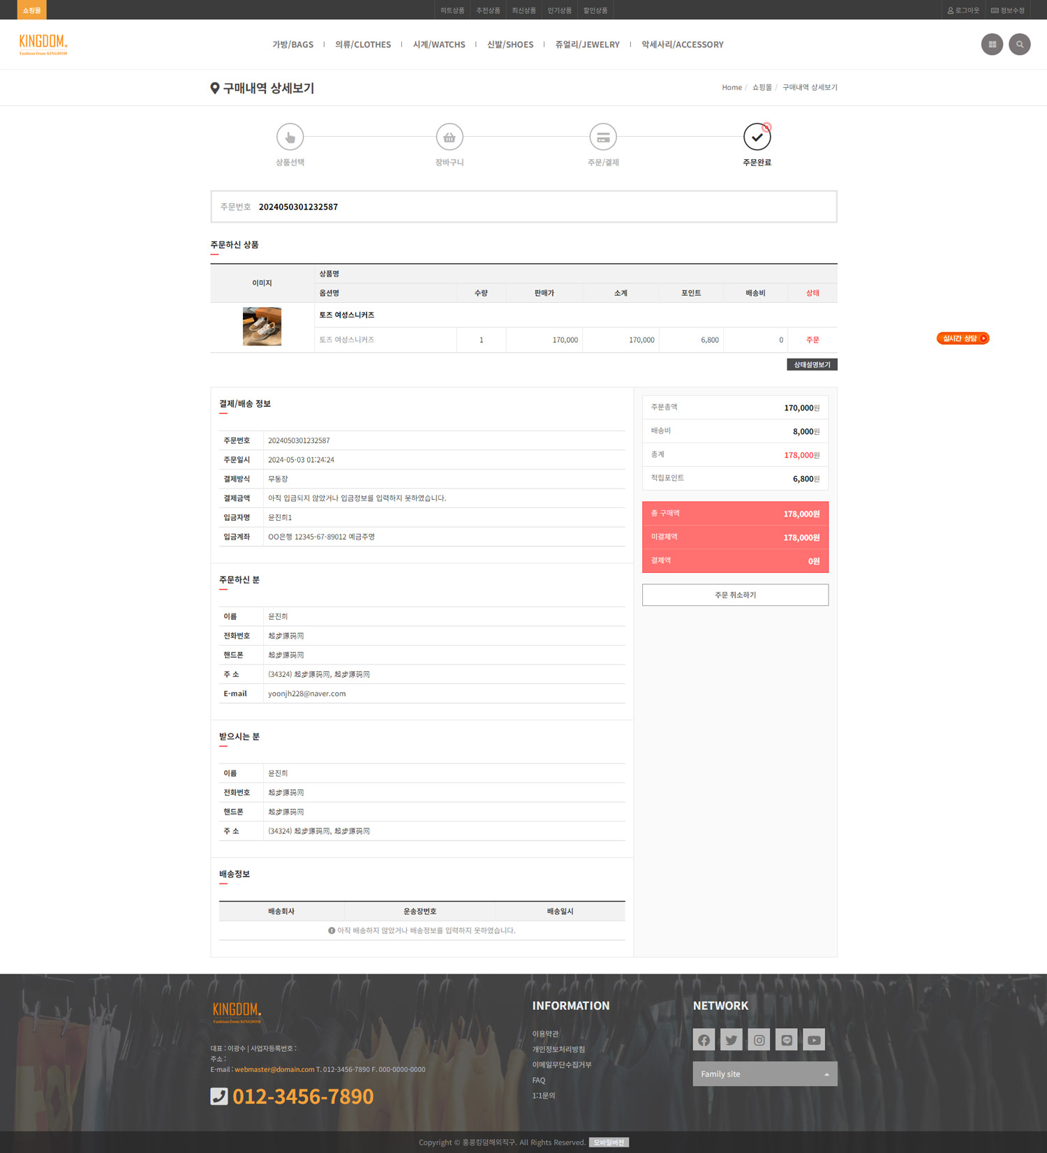Click the 입금자명 value 윤진희1
The height and width of the screenshot is (1153, 1047).
pos(280,518)
